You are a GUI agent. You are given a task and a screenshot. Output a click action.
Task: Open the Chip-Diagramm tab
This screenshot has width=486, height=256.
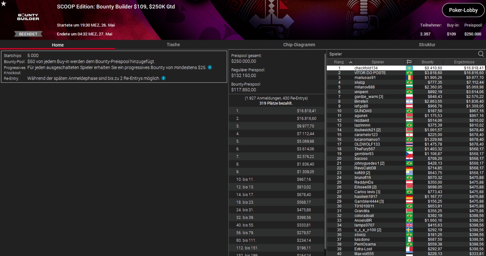coord(299,45)
